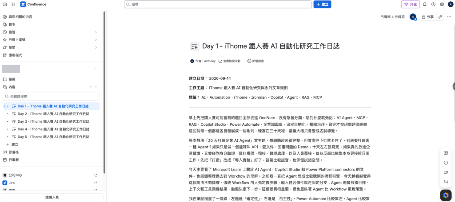455x202 pixels.
Task: Open space options ellipsis in sidebar
Action: click(x=96, y=69)
